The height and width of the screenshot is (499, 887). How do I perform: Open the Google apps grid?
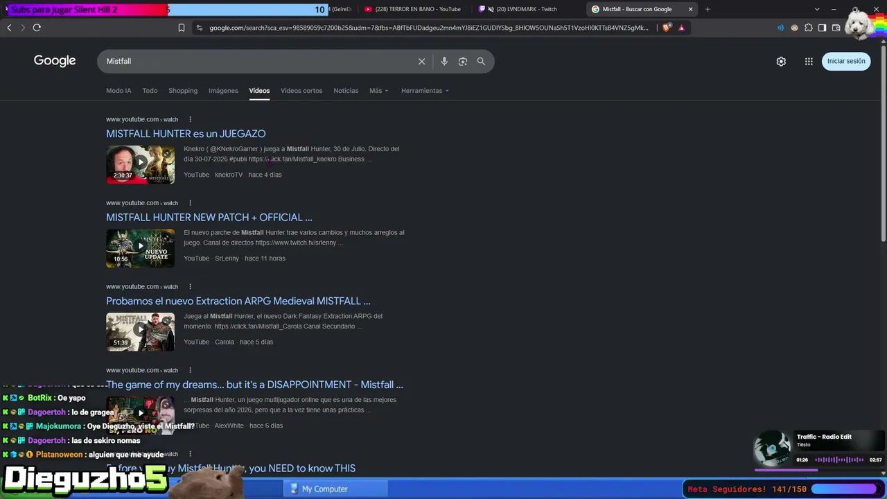point(809,61)
